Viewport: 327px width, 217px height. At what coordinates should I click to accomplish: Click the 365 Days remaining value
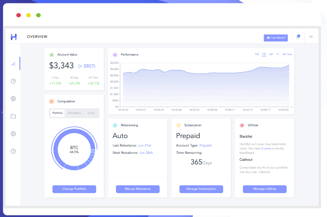pos(201,162)
